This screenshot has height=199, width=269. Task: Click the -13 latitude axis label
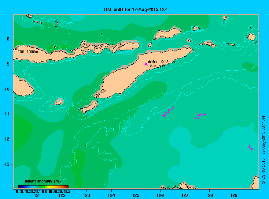[6, 164]
